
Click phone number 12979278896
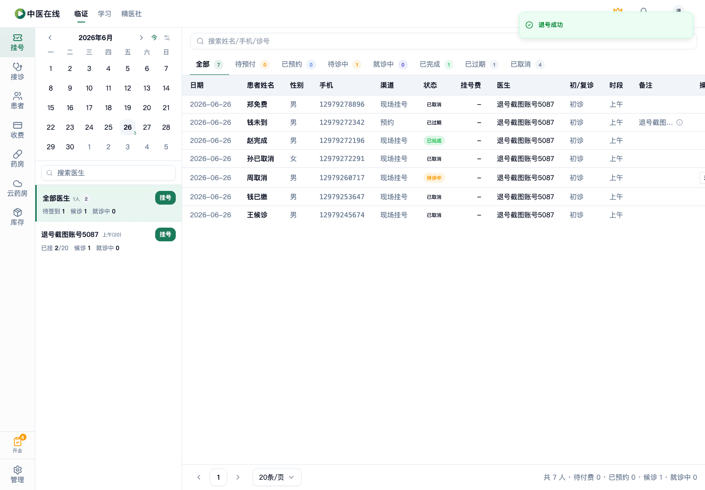tap(342, 104)
